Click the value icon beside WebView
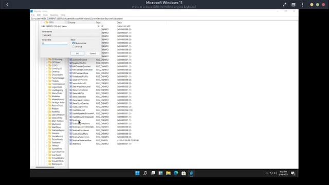 (71, 144)
